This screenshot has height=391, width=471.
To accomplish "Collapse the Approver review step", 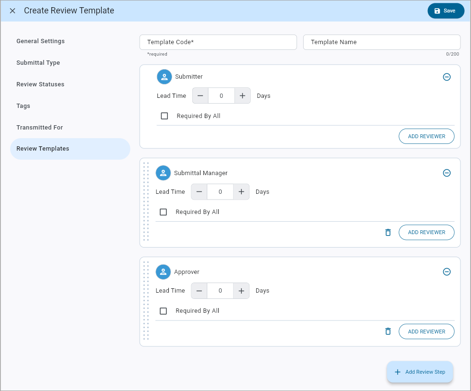I will (x=447, y=272).
